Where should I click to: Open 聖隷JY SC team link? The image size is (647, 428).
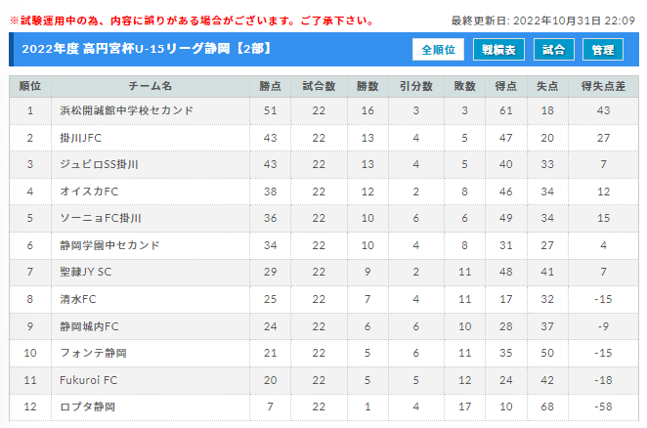88,272
